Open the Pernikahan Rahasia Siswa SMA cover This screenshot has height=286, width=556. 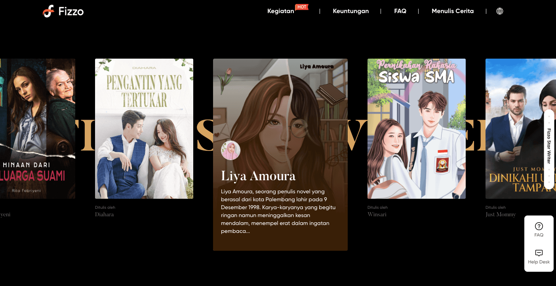[x=417, y=128]
